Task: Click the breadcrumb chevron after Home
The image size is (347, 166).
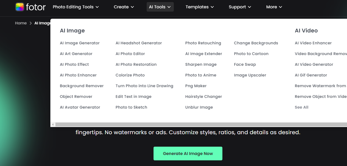Action: 30,23
